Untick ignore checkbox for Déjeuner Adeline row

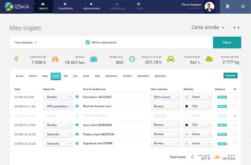point(235,116)
